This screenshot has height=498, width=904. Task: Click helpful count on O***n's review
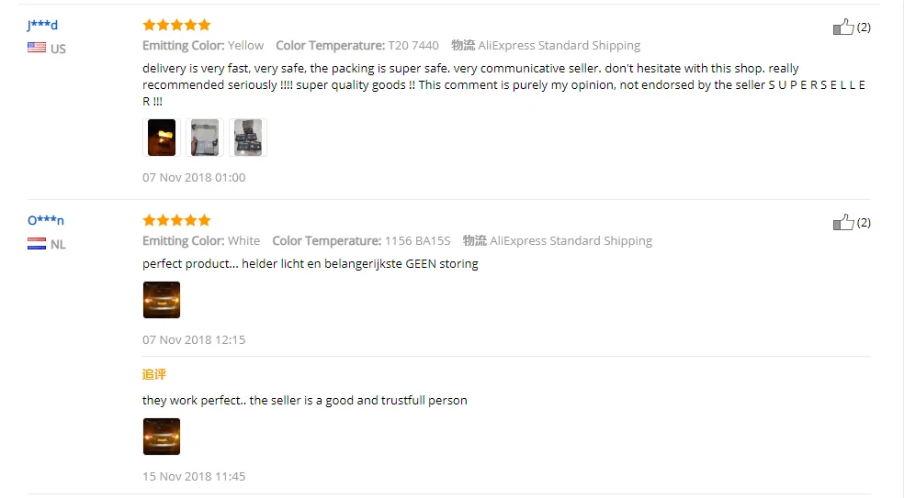(x=863, y=223)
